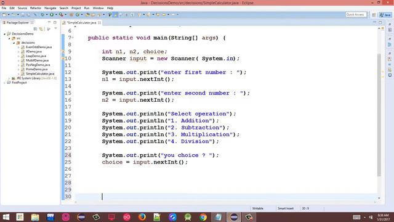The width and height of the screenshot is (394, 222).
Task: Minimize the Package Explorer view
Action: coord(49,22)
